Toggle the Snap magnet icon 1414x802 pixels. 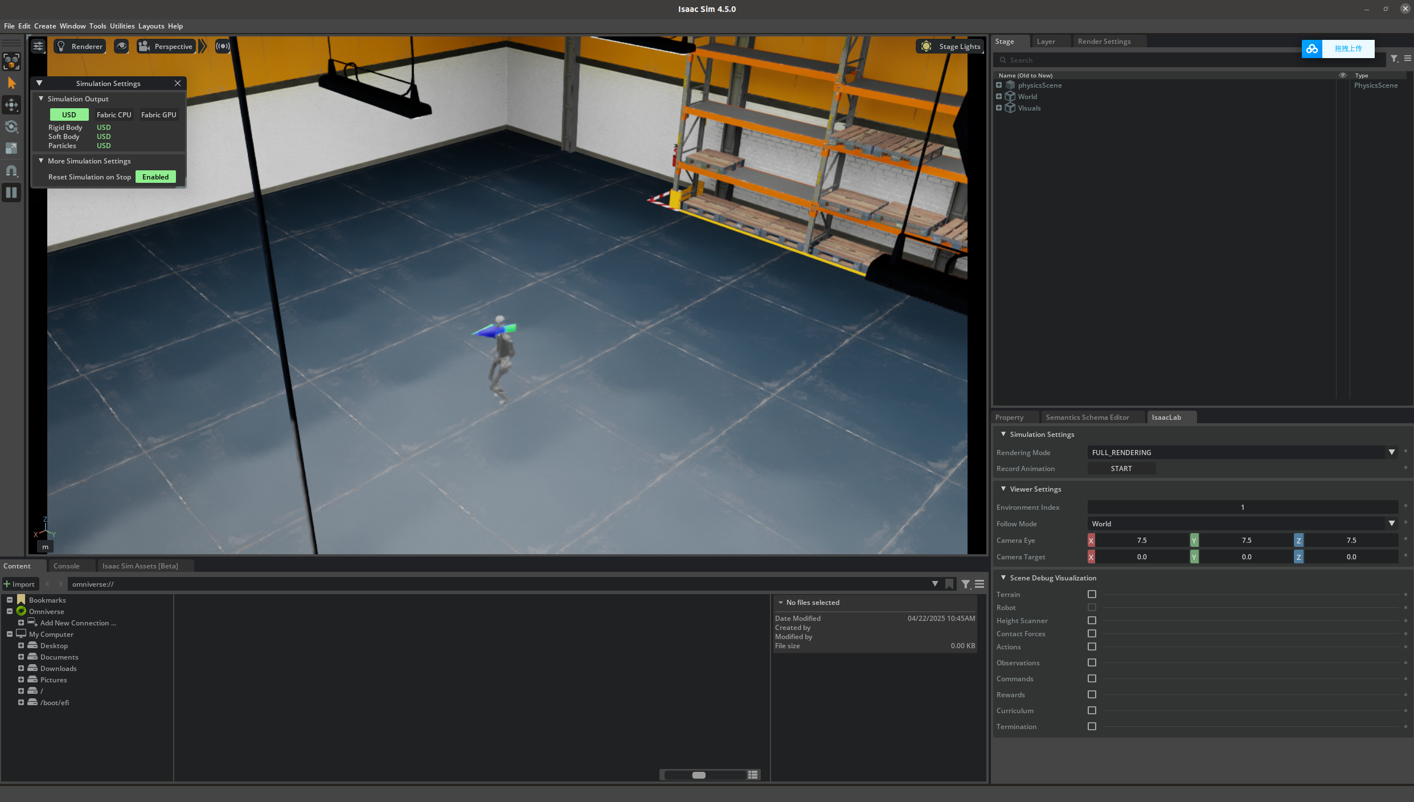tap(11, 171)
